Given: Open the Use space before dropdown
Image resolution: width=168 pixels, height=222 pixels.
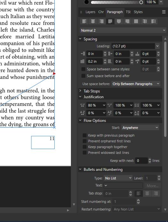Looking at the screenshot, I should 136,84.
